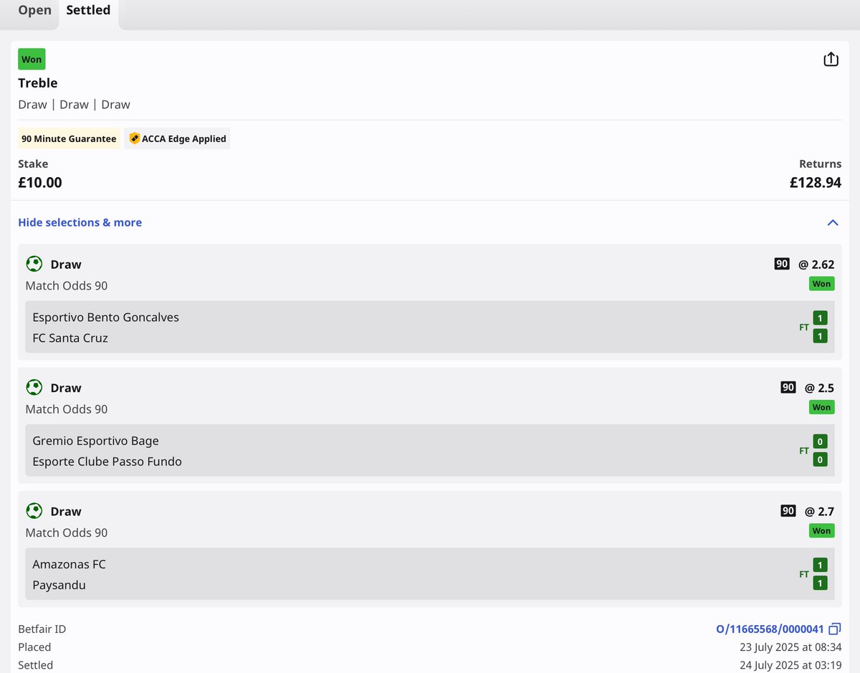
Task: Click the ACCA Edge Applied badge
Action: tap(177, 139)
